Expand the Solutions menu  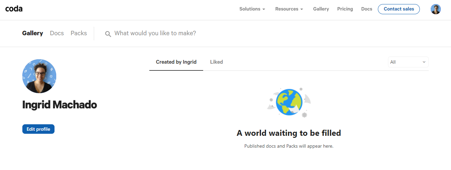(252, 9)
